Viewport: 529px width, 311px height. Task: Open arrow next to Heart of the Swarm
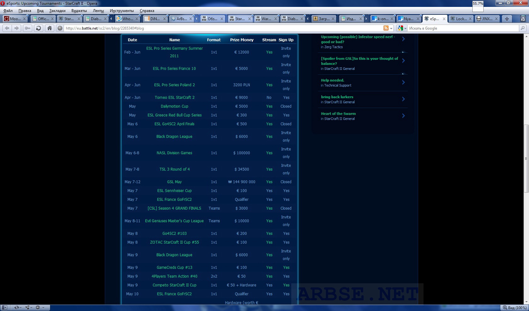coord(403,116)
